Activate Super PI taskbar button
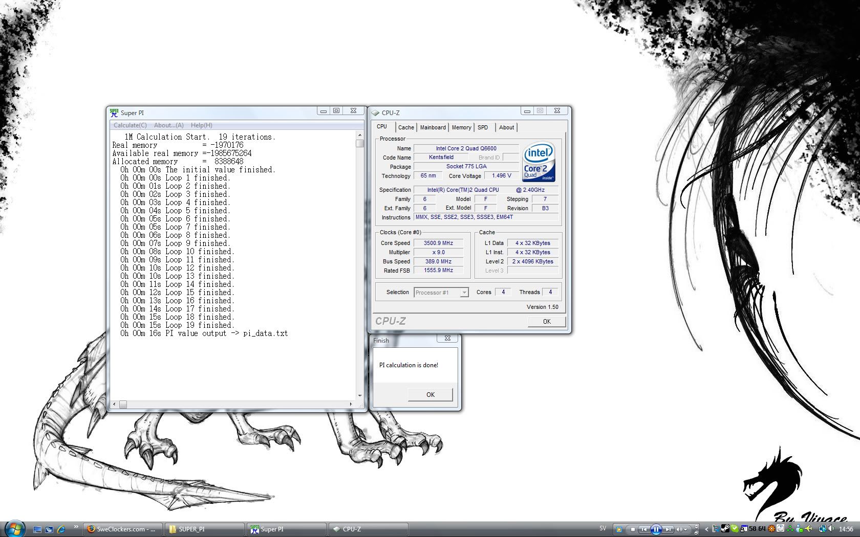The height and width of the screenshot is (537, 860). point(287,529)
